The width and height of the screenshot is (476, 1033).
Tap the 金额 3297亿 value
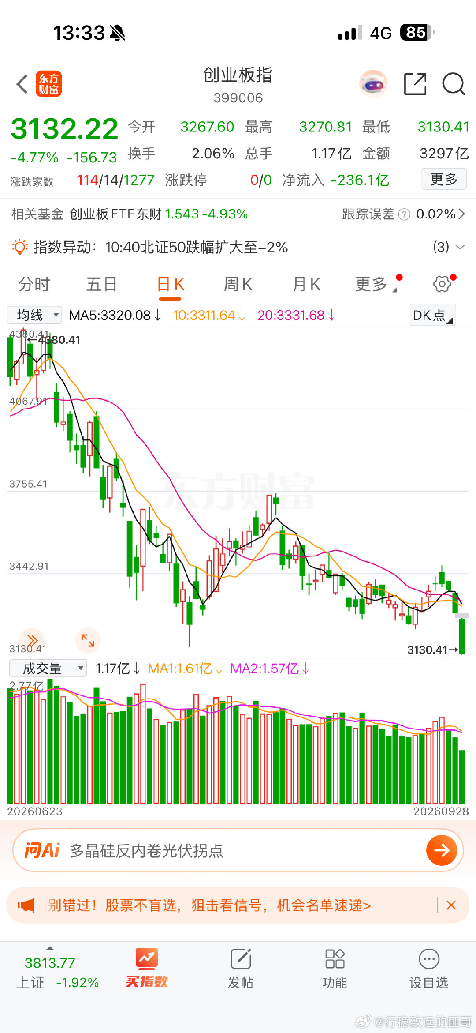coord(444,154)
